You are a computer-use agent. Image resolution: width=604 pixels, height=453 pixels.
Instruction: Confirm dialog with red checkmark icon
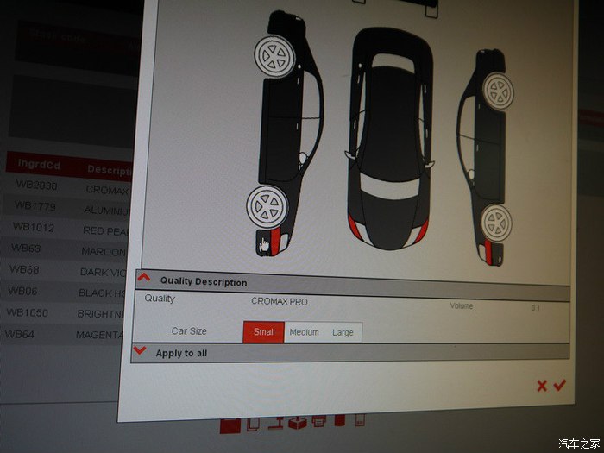pos(559,386)
